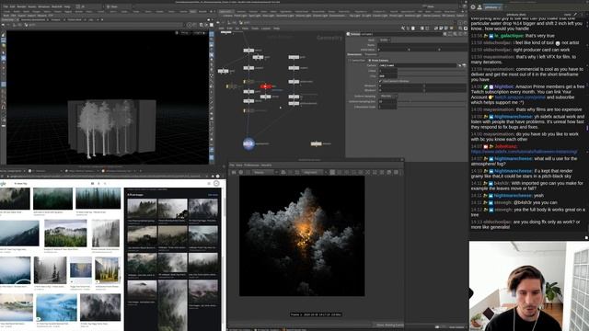Open the viewport Persp view dropdown
Viewport: 589px width, 331px height.
pyautogui.click(x=185, y=33)
